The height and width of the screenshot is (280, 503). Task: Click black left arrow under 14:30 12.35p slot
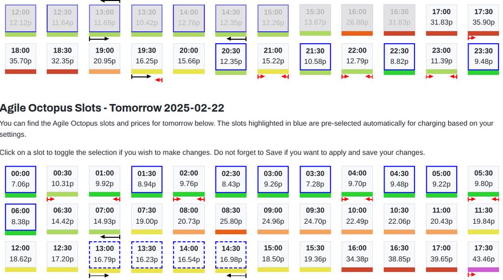236,39
